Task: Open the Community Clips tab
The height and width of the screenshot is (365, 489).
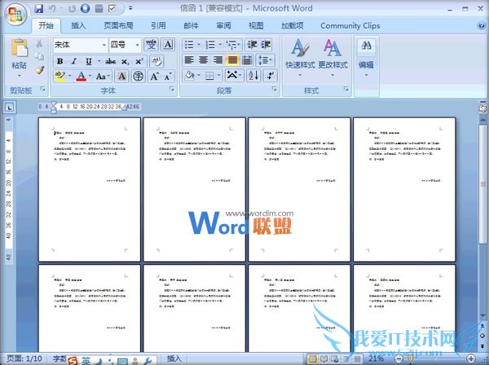Action: tap(350, 26)
